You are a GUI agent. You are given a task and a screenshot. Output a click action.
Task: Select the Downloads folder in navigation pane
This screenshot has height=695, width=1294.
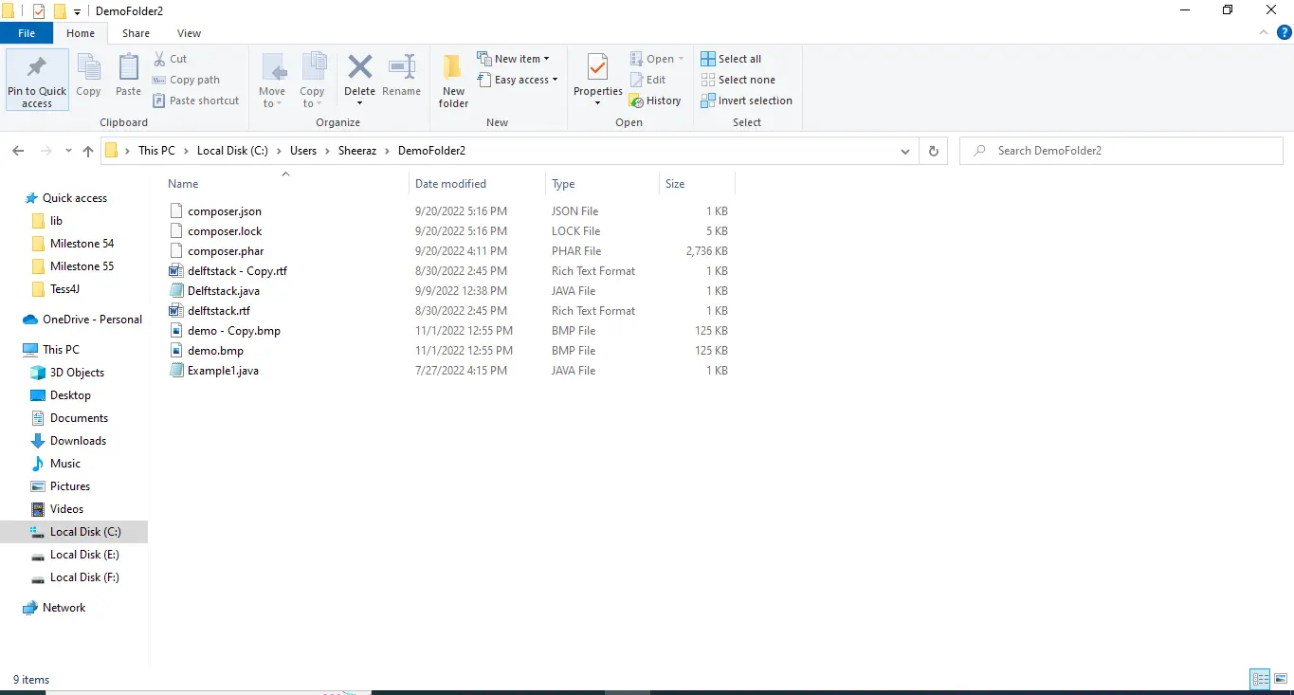pos(78,441)
